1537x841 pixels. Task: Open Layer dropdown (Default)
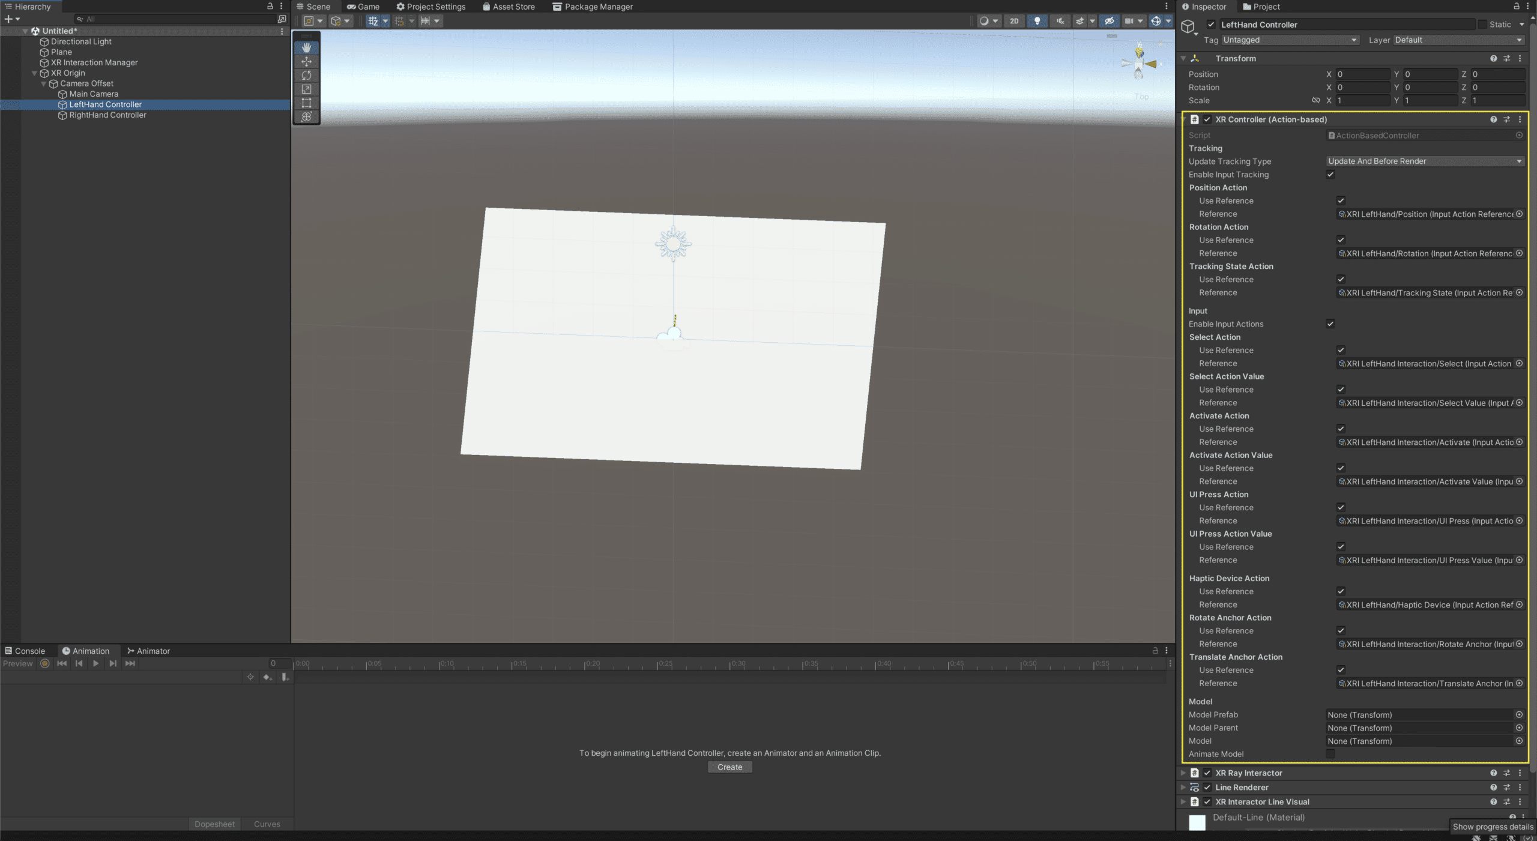(x=1458, y=40)
